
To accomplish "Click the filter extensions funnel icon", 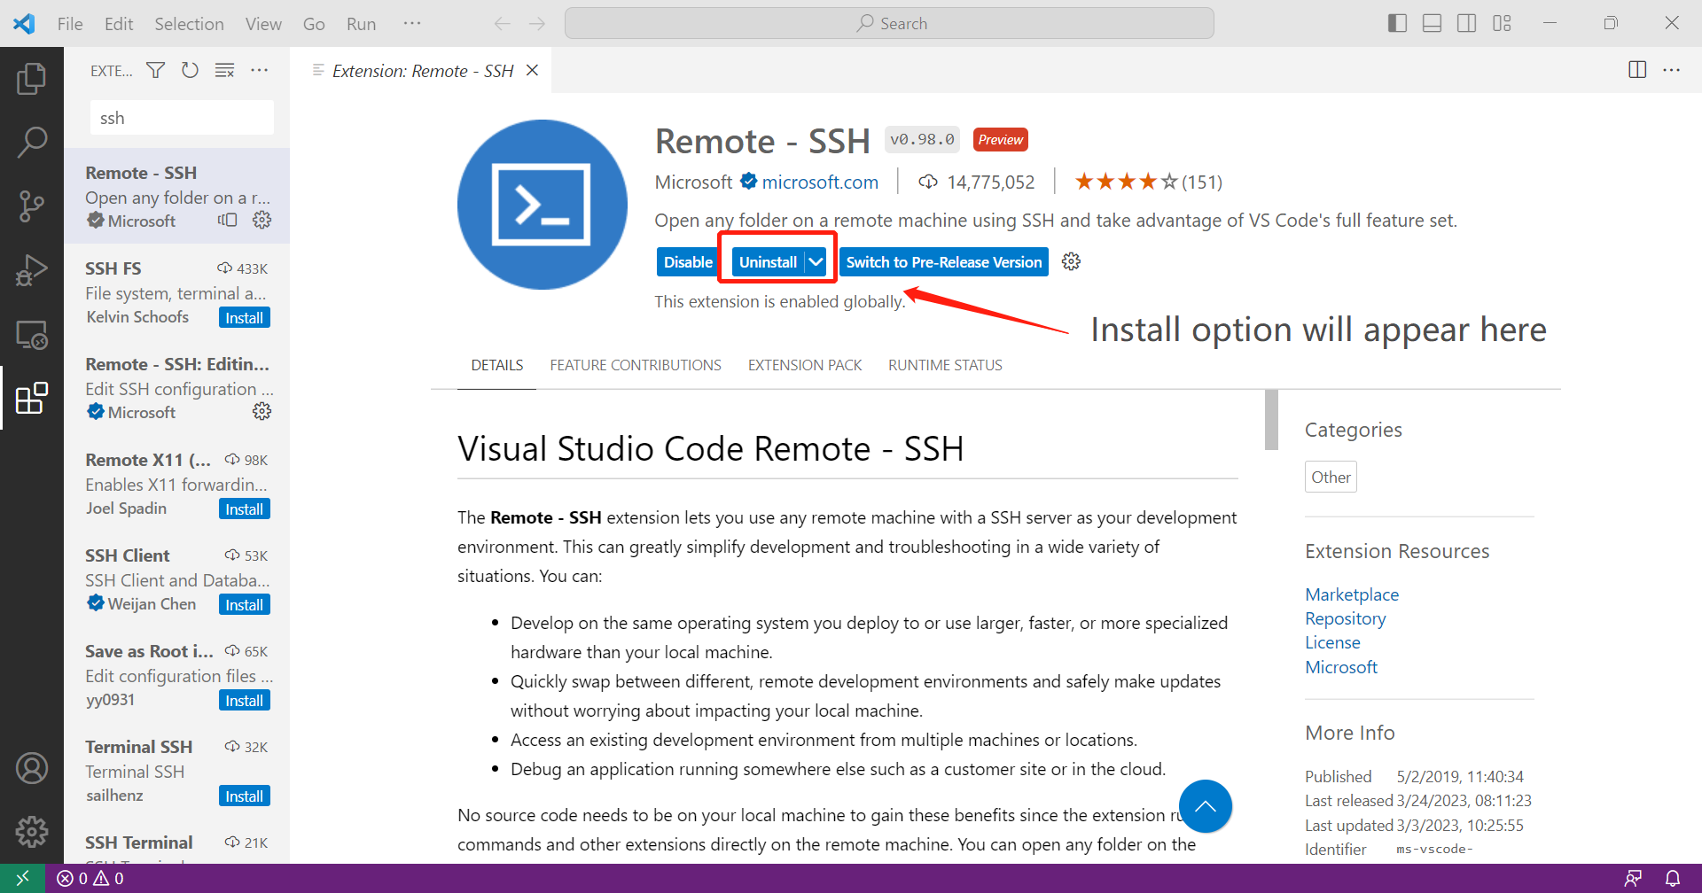I will click(x=156, y=70).
